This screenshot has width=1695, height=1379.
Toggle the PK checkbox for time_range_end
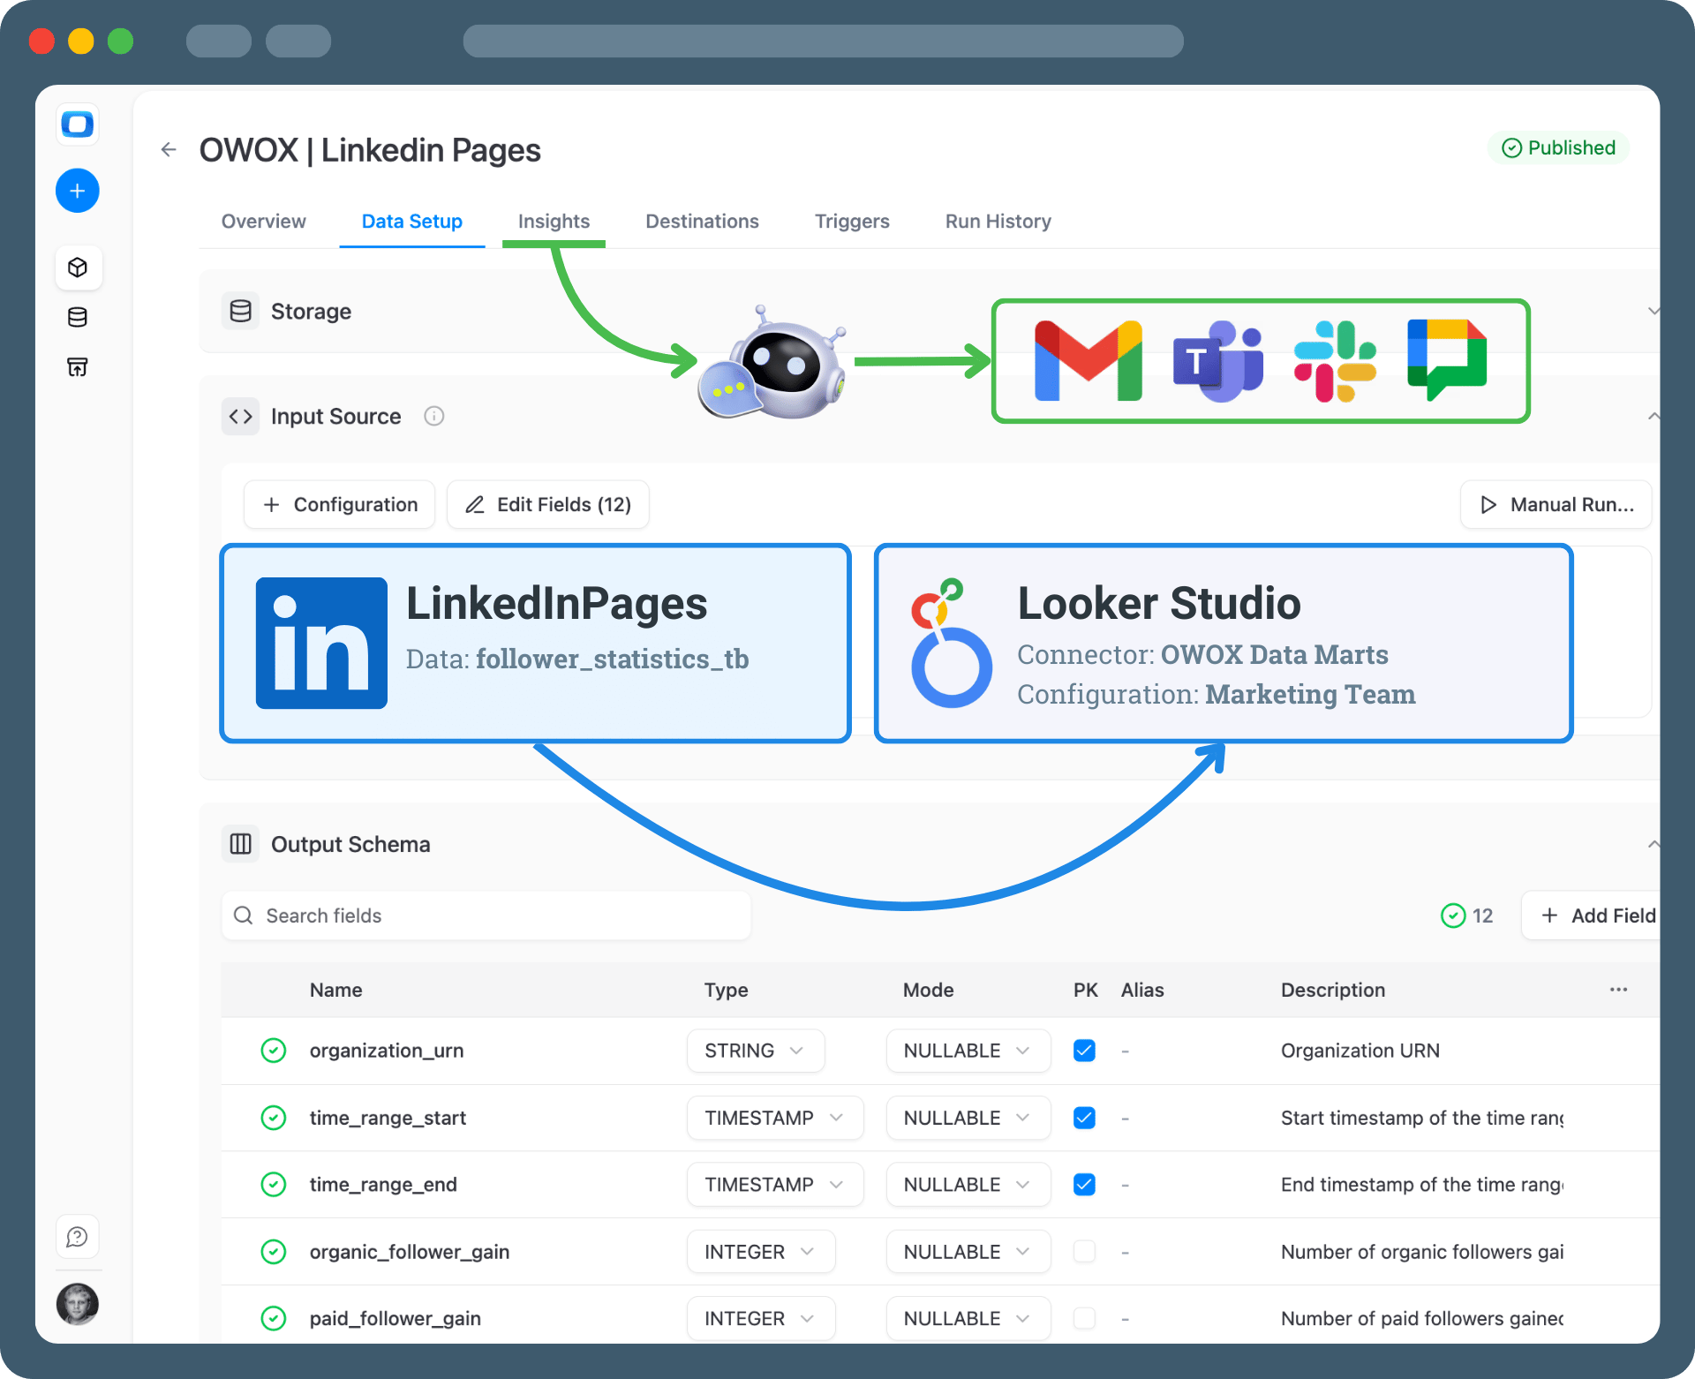1084,1185
